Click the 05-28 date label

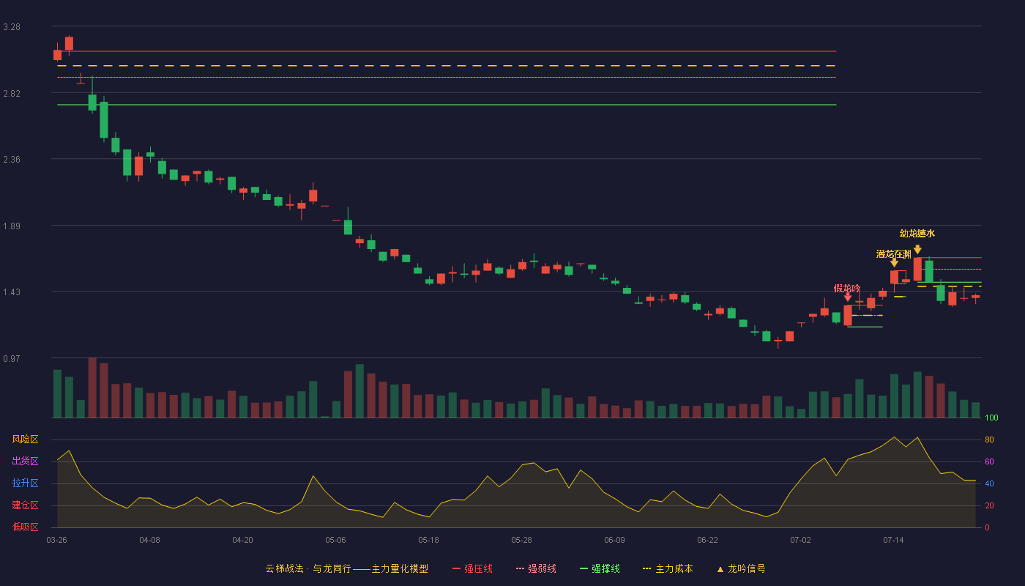[x=522, y=540]
